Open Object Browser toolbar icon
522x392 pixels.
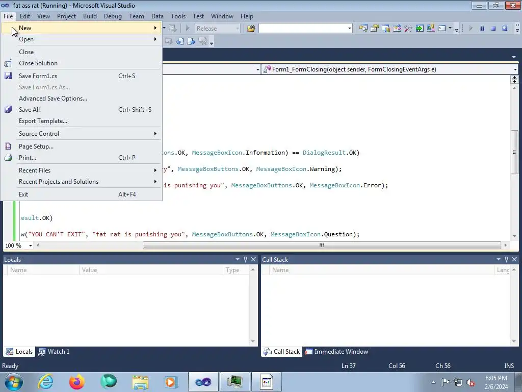coord(397,29)
